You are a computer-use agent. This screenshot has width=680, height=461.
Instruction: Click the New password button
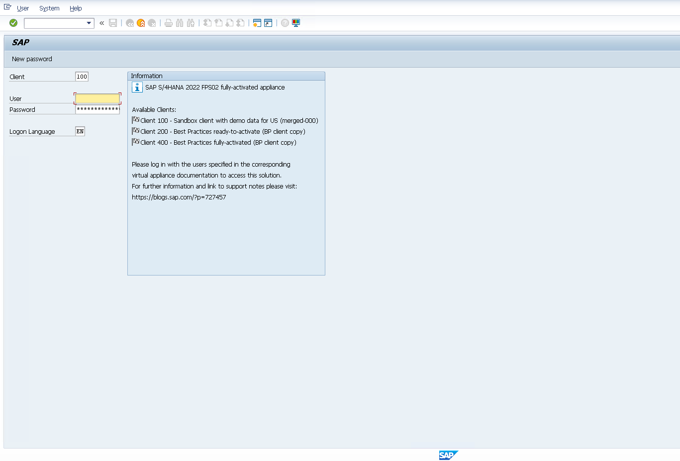pyautogui.click(x=32, y=59)
